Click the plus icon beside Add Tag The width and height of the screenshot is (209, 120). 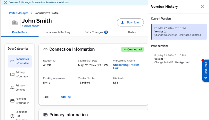coord(56,97)
